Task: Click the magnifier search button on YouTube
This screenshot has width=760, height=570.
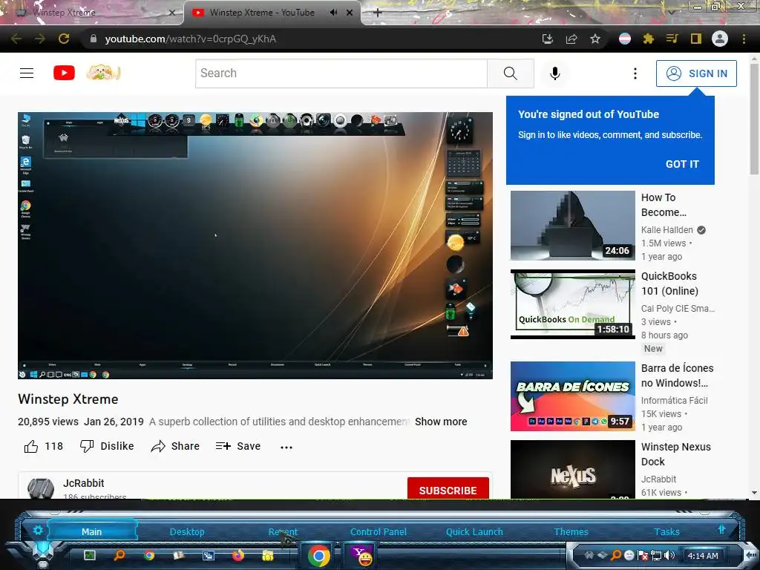Action: 510,73
